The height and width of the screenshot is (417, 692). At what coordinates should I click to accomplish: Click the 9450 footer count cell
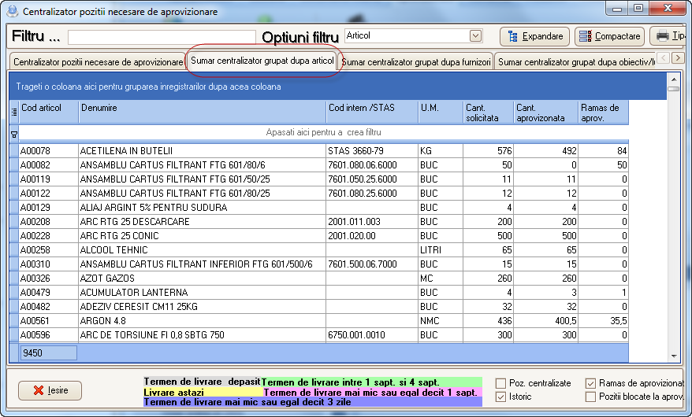[49, 353]
